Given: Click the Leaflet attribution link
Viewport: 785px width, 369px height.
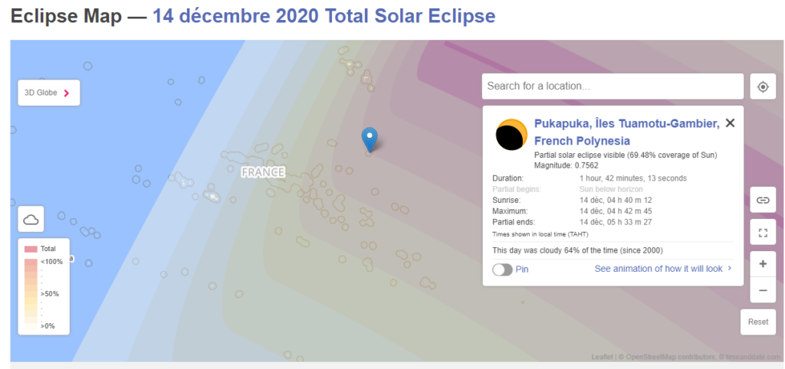Looking at the screenshot, I should coord(603,357).
